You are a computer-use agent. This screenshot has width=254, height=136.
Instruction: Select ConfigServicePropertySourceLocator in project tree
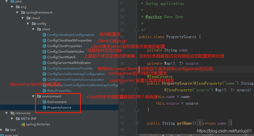76,80
